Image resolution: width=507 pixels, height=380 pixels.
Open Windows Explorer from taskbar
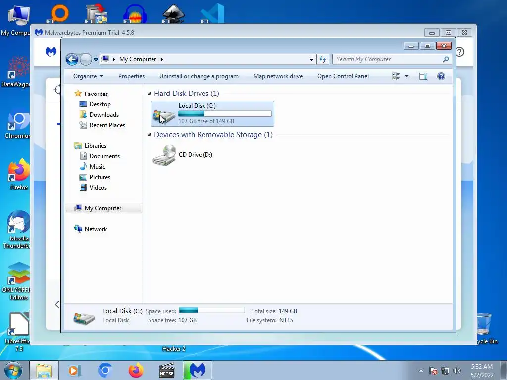pos(44,371)
